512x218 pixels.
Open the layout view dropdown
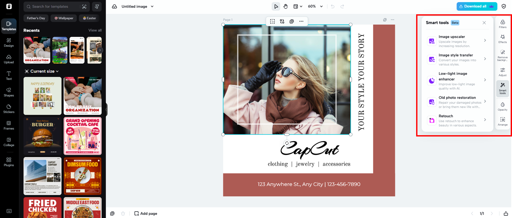click(x=298, y=6)
